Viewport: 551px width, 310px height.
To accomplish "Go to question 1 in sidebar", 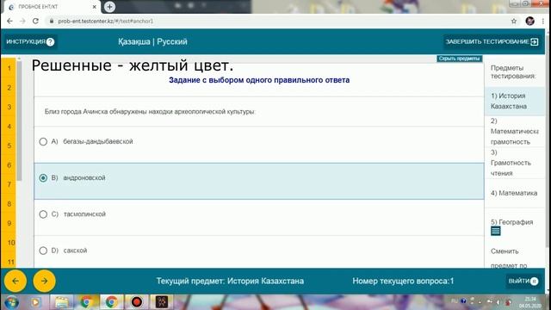I will [9, 68].
